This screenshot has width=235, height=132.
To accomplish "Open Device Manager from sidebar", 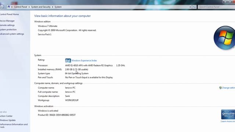I will (x=7, y=21).
